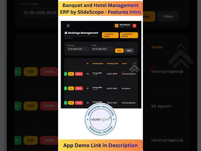Select guest Himmat Mehndi in row 56

click(128, 103)
